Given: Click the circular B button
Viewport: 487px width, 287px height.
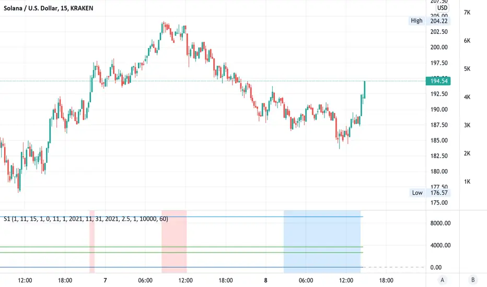Looking at the screenshot, I should 473,280.
